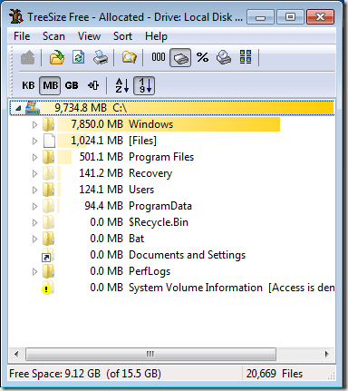Open the explore folder icon in toolbar
The width and height of the screenshot is (348, 391).
point(130,57)
